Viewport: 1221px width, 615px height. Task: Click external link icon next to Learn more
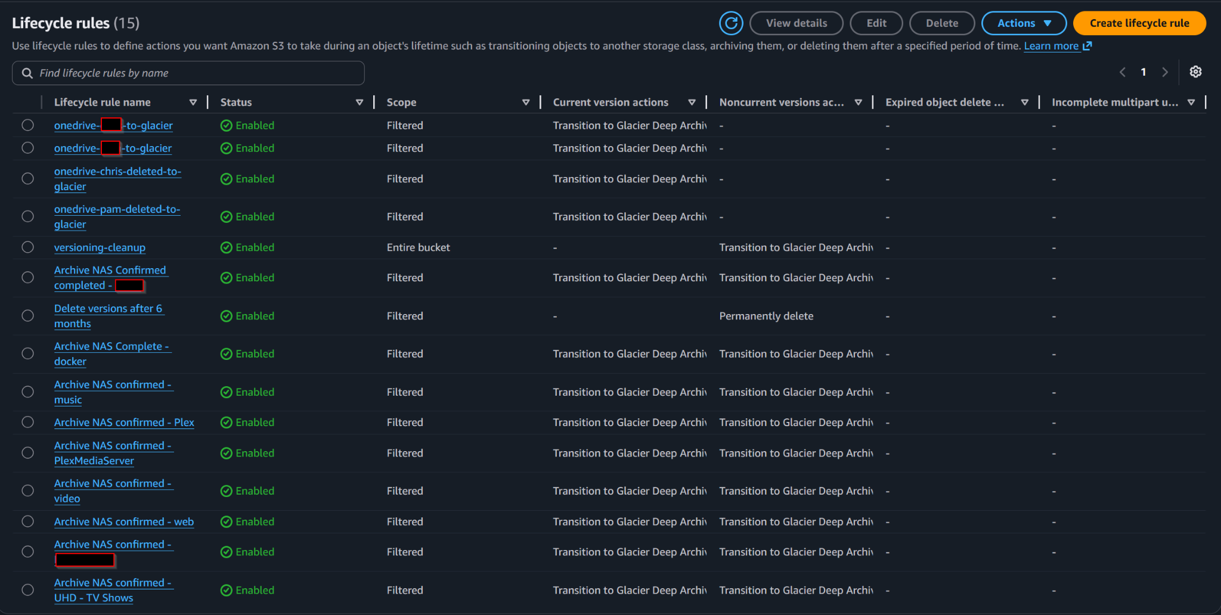pyautogui.click(x=1087, y=46)
